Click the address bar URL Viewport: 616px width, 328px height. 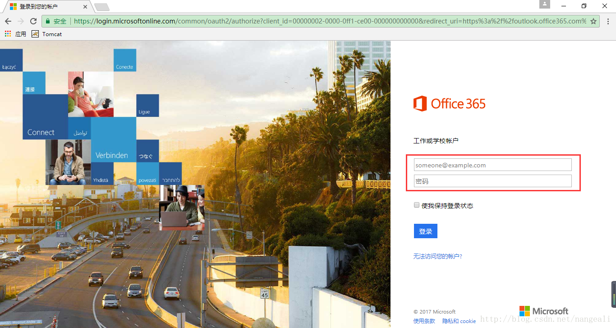tap(330, 21)
